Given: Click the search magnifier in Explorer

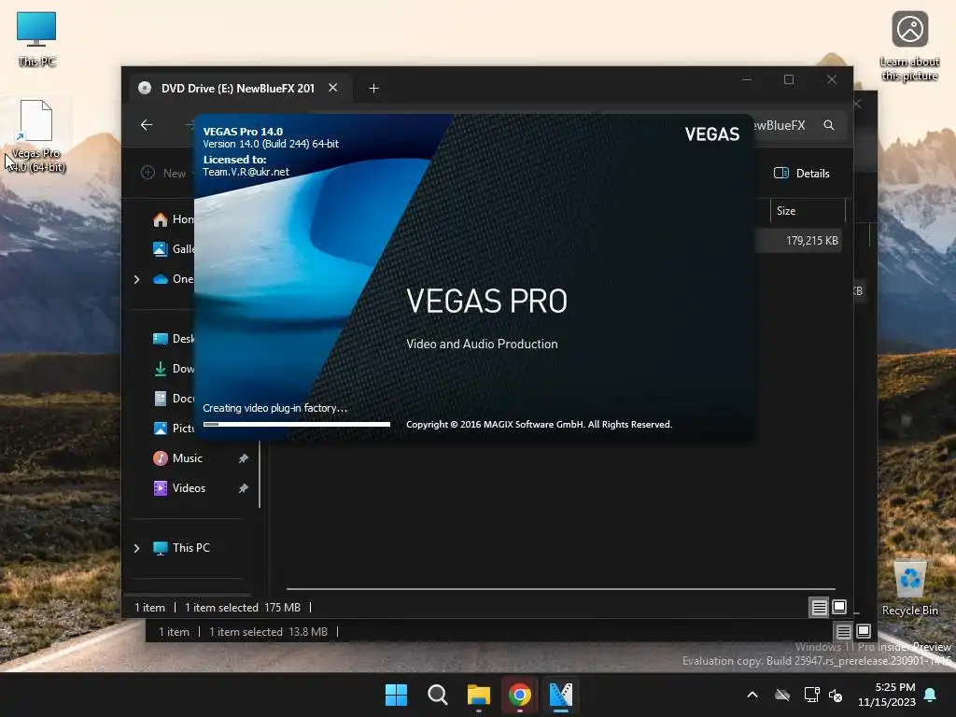Looking at the screenshot, I should click(829, 125).
